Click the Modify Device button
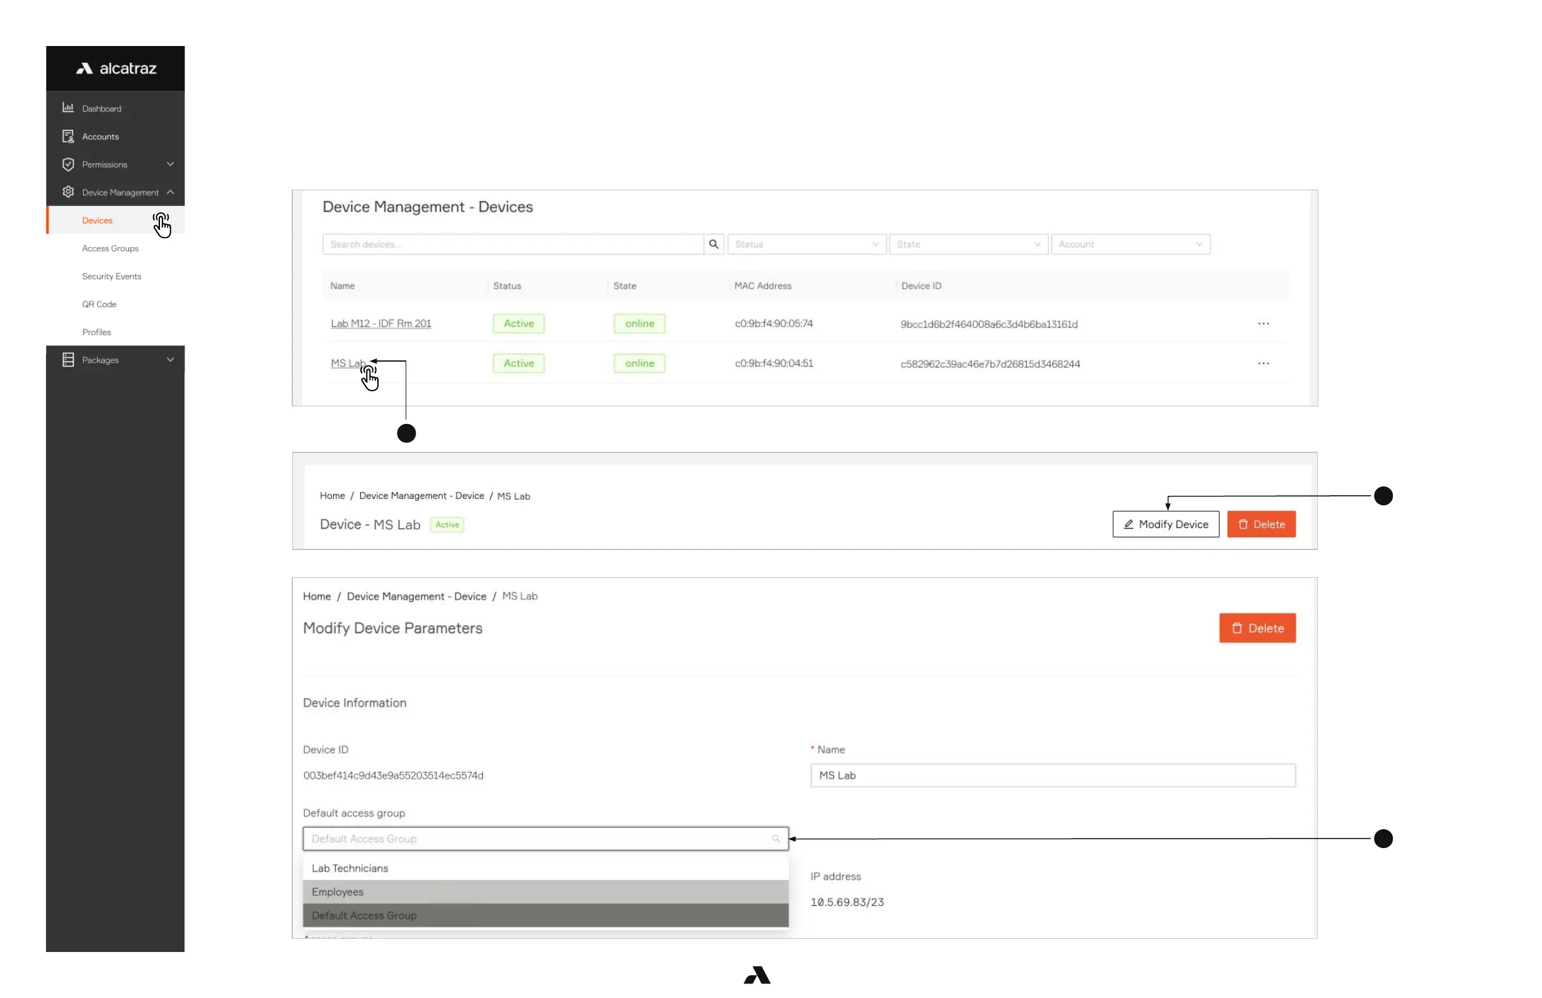 [x=1165, y=524]
